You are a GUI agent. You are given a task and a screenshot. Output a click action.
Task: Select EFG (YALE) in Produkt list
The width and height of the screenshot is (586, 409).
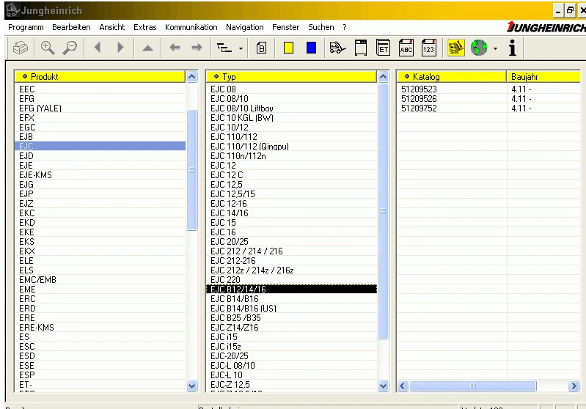coord(40,108)
